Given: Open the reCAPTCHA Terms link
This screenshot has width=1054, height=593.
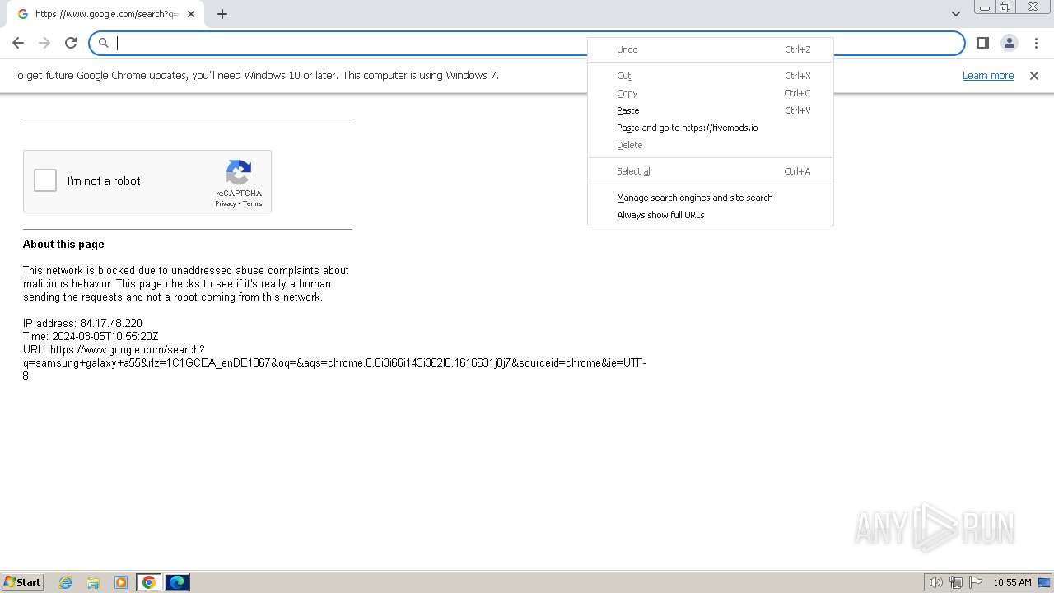Looking at the screenshot, I should 252,203.
